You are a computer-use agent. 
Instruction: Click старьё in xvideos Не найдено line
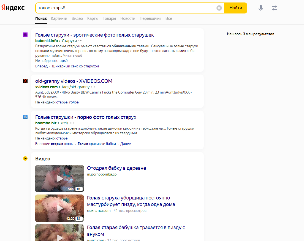click(62, 102)
